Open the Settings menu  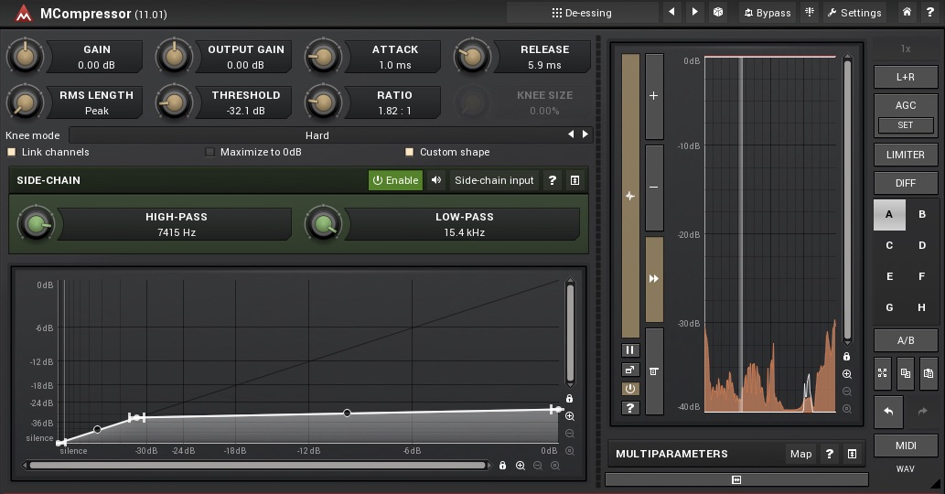[854, 13]
